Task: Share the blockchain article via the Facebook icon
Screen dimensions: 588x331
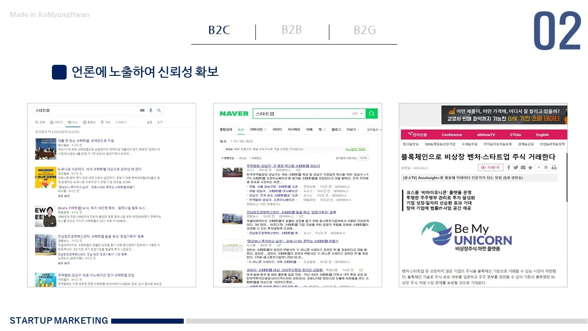Action: click(x=509, y=167)
